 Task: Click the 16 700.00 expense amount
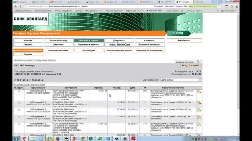[121, 102]
